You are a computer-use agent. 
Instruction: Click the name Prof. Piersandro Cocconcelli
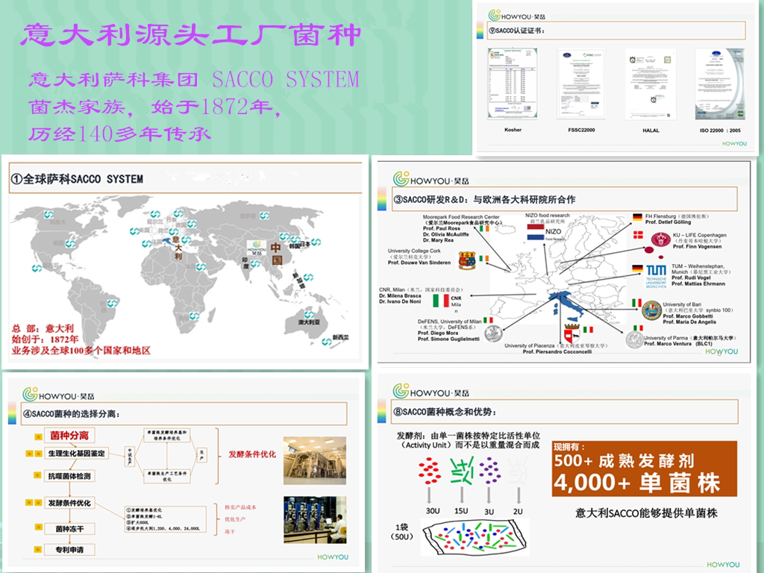click(557, 351)
